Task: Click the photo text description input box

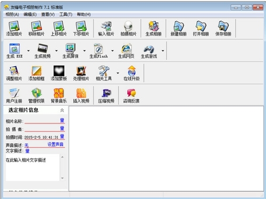Action: click(32, 168)
